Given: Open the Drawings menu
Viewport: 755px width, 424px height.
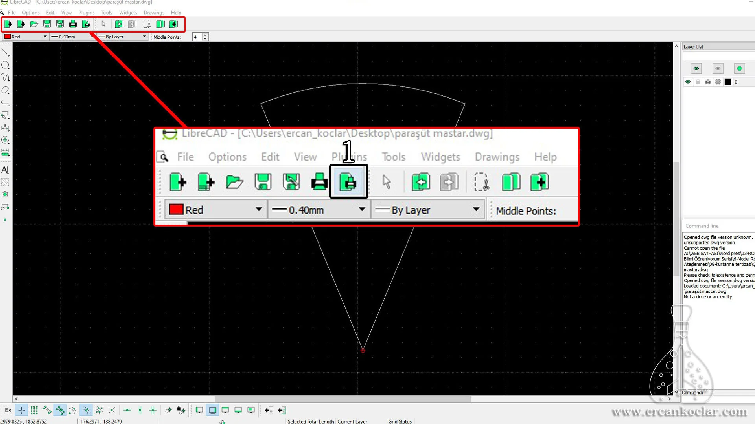Looking at the screenshot, I should [x=154, y=13].
